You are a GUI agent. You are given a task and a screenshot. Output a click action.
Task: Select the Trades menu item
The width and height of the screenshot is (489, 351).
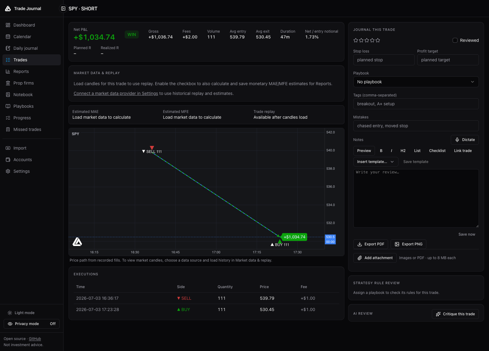tap(31, 60)
